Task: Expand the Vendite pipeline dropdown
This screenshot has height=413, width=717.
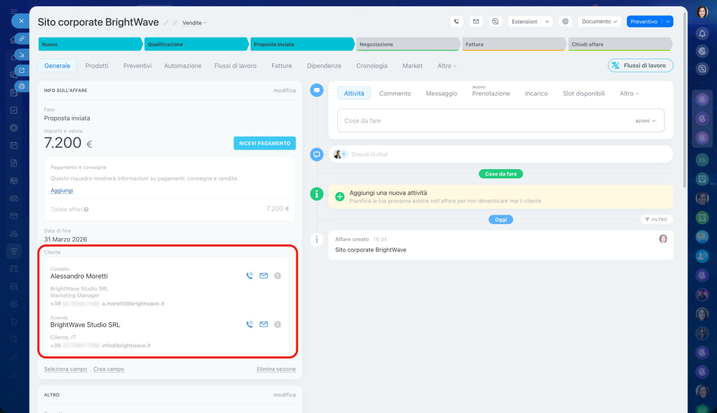Action: 194,23
